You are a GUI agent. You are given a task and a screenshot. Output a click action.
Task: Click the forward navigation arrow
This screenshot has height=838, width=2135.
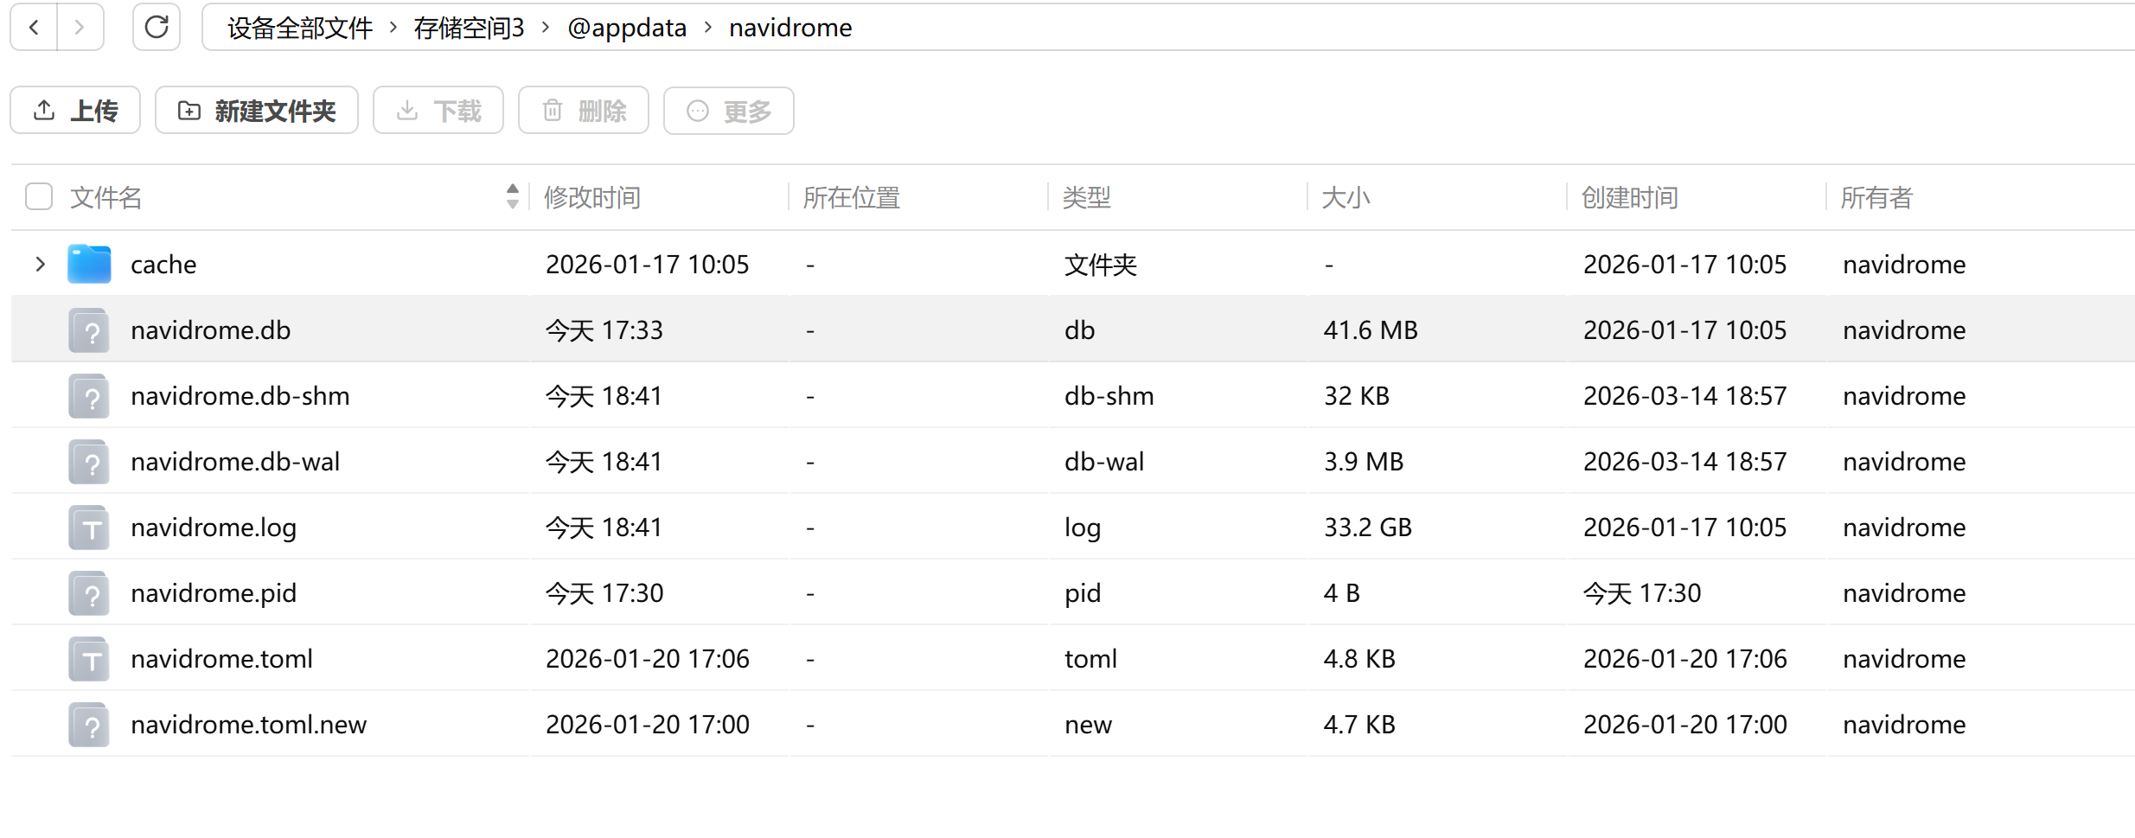click(x=80, y=27)
